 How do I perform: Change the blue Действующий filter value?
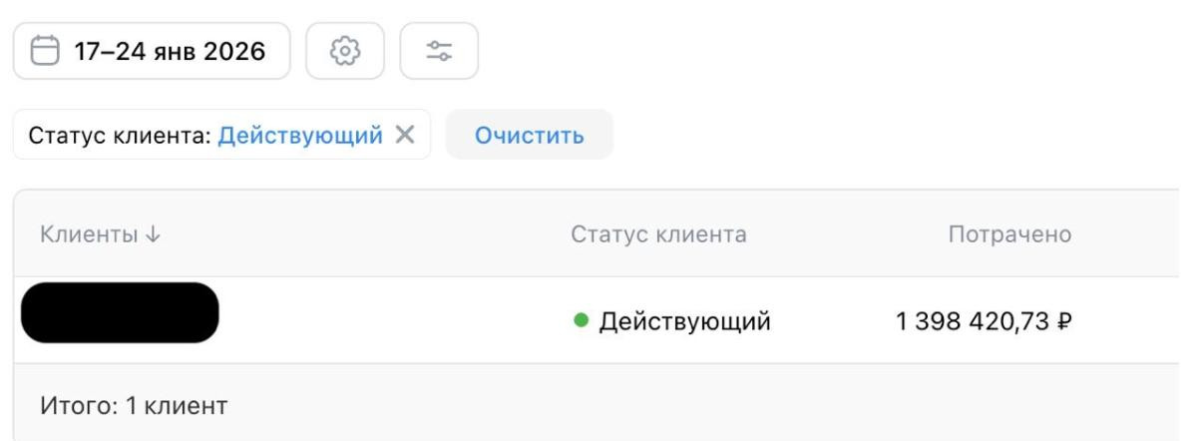pyautogui.click(x=300, y=135)
